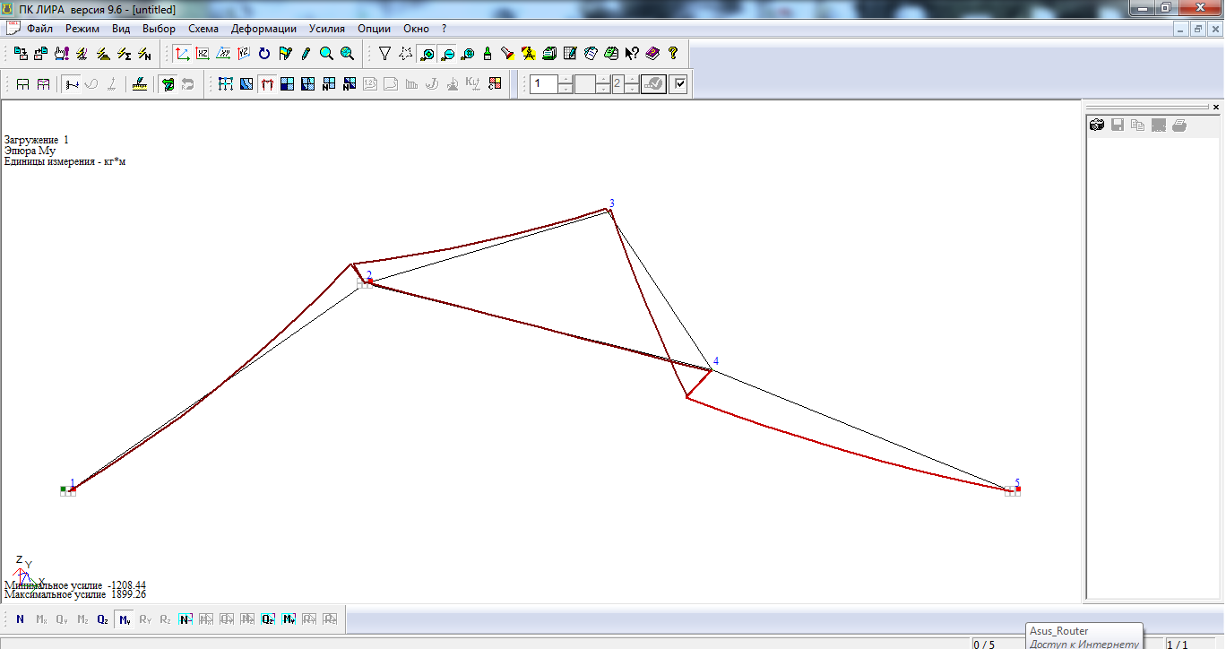Click the color mosaic C icon
1226x649 pixels.
(x=495, y=84)
